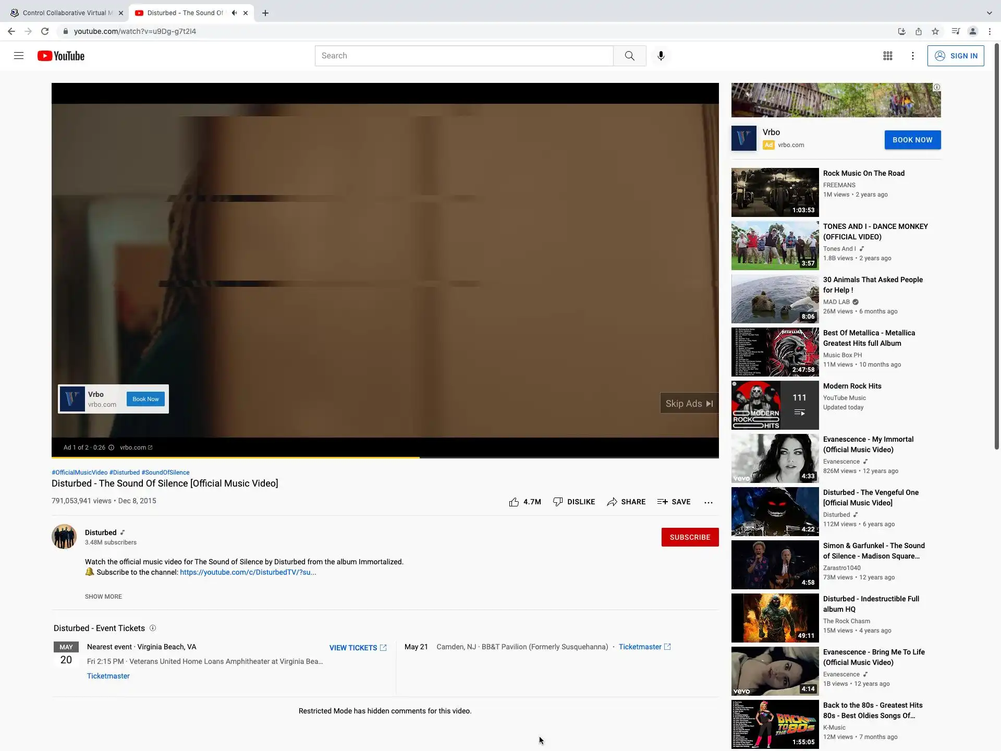Screen dimensions: 1001x751
Task: Subscribe to the Disturbed channel
Action: click(x=689, y=537)
